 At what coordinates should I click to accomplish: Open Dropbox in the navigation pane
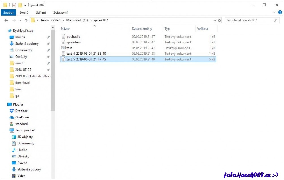21,111
